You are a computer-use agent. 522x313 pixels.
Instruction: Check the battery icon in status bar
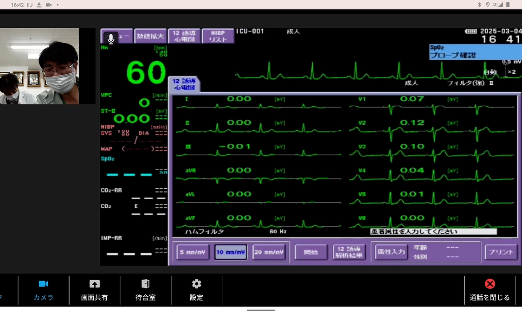(x=508, y=5)
